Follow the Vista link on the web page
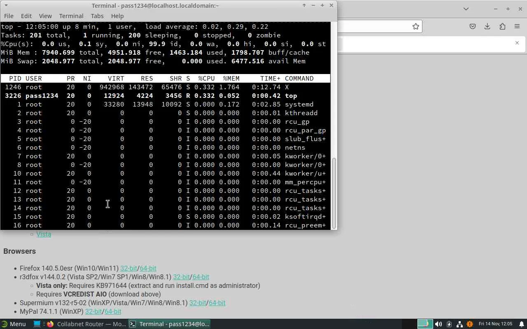This screenshot has width=527, height=329. pos(44,234)
